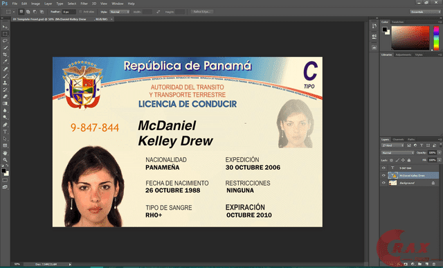Viewport: 443px width, 268px height.
Task: Toggle lock all for the layer
Action: 408,160
